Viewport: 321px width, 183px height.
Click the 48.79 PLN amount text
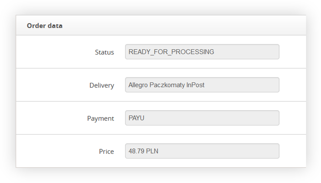pyautogui.click(x=143, y=151)
